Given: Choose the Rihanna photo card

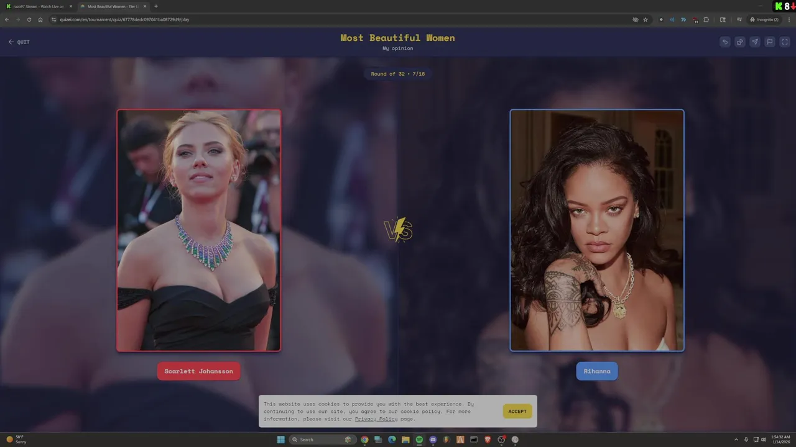Looking at the screenshot, I should [x=597, y=230].
